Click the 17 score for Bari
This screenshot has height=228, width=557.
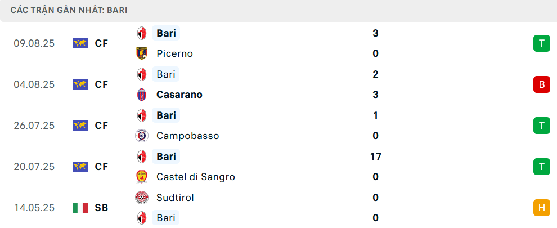point(375,157)
